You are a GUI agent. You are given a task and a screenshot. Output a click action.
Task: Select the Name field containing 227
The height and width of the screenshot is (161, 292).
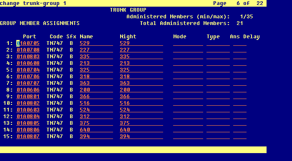coord(96,50)
